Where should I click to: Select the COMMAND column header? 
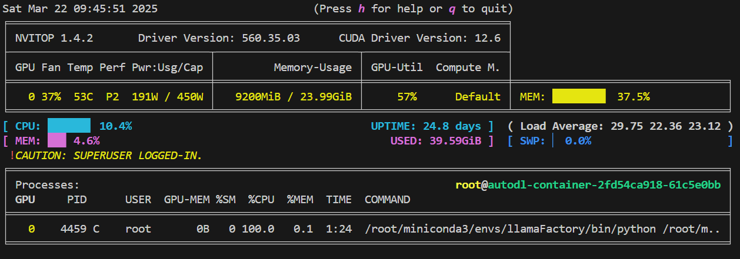(388, 200)
